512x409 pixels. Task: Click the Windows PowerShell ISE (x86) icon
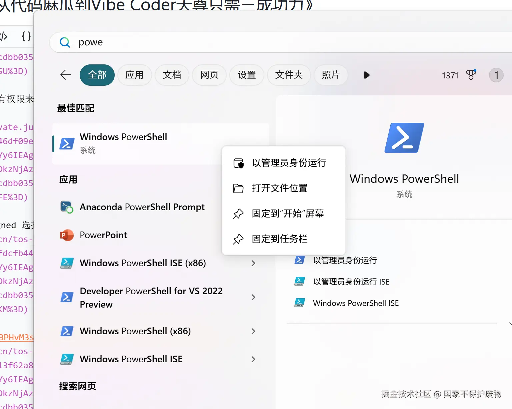[x=67, y=263]
